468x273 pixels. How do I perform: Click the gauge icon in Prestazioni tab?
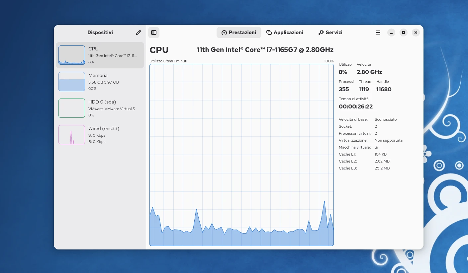[224, 33]
